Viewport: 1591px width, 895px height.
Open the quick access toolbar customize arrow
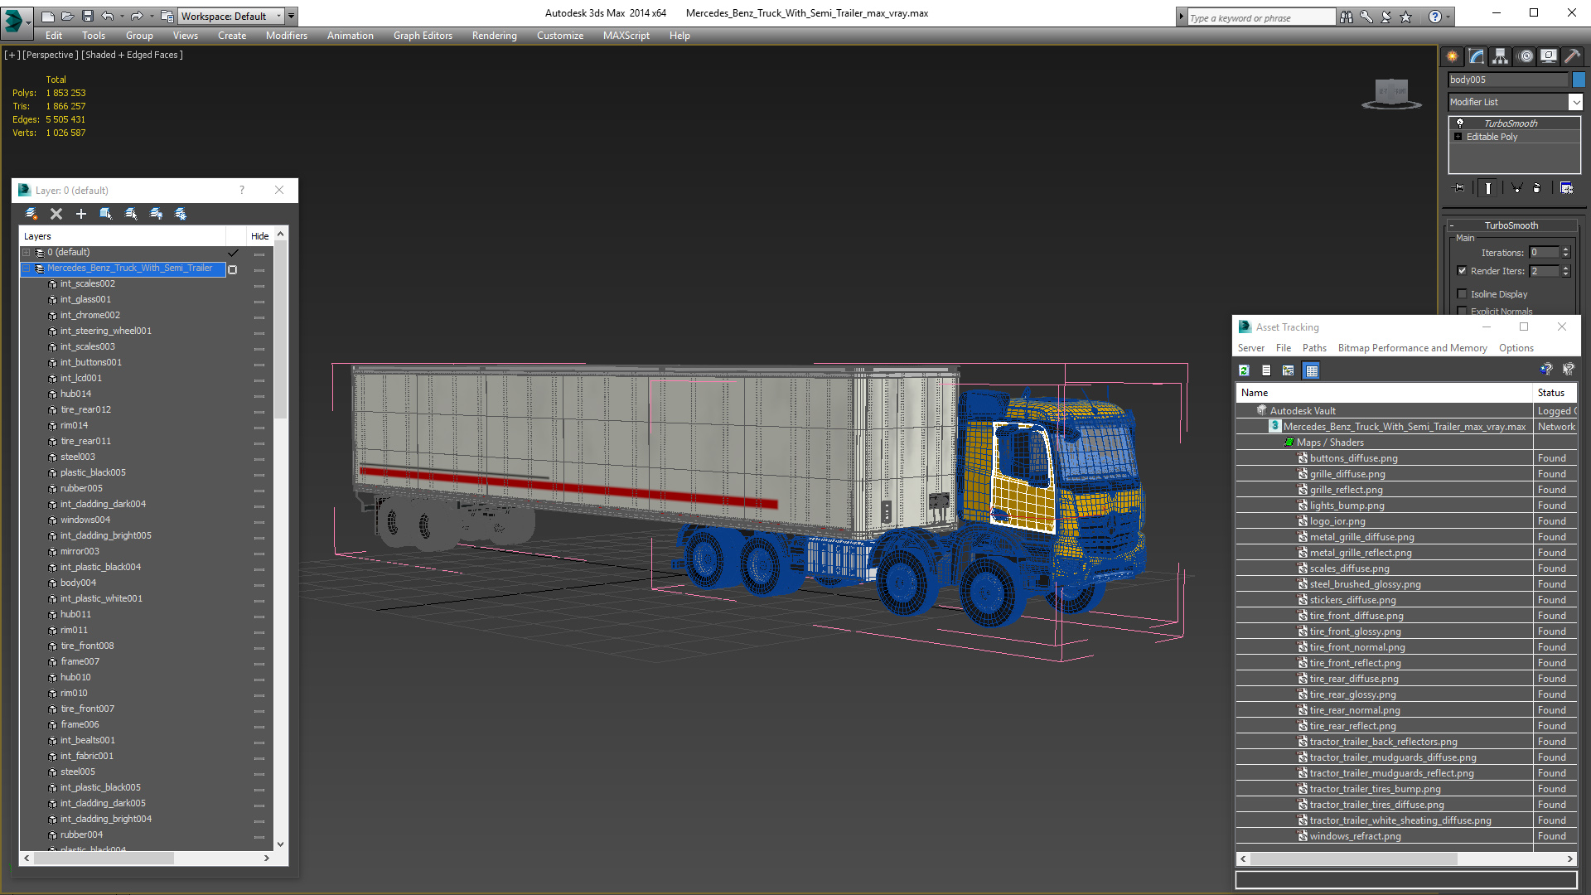pyautogui.click(x=292, y=16)
